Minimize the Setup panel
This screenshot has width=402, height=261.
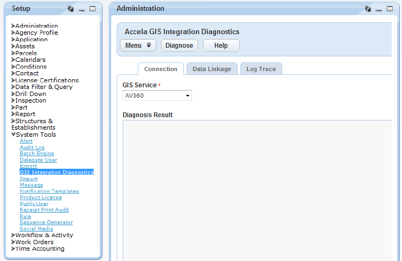pos(82,9)
